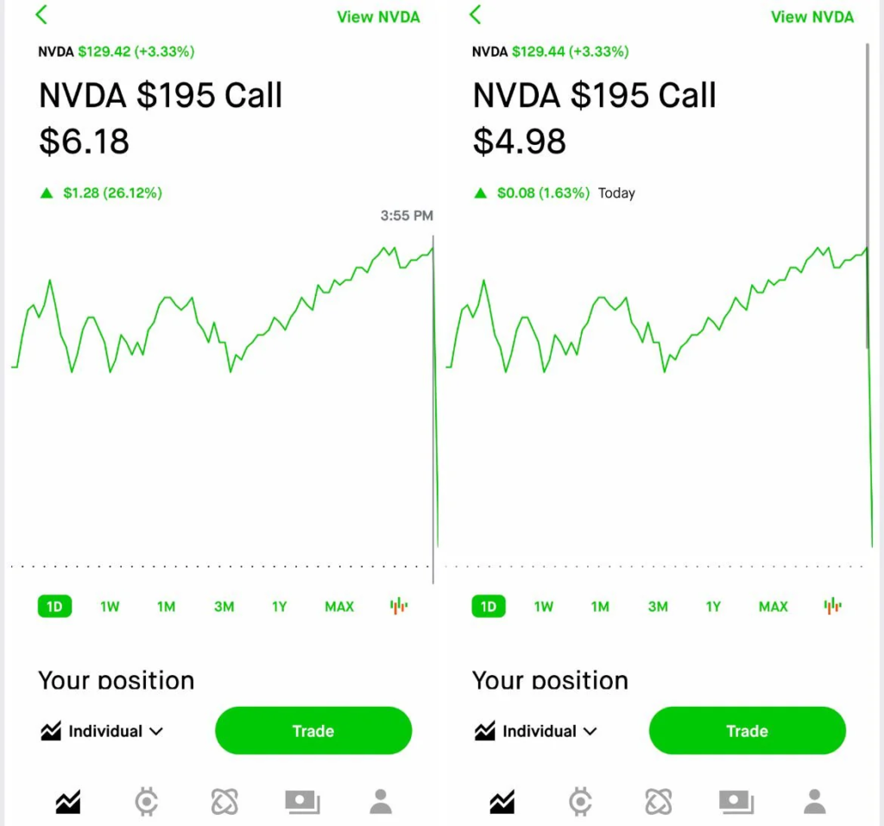Open Individual account selector on right screen
The width and height of the screenshot is (884, 826).
[534, 731]
